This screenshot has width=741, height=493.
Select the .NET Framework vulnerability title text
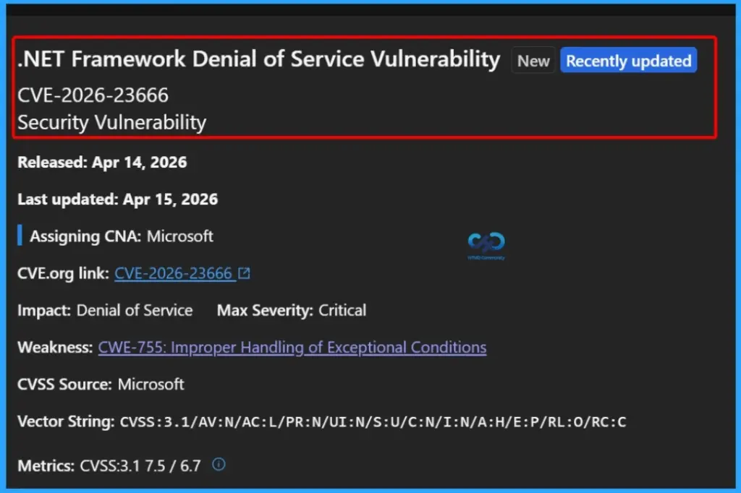coord(258,59)
